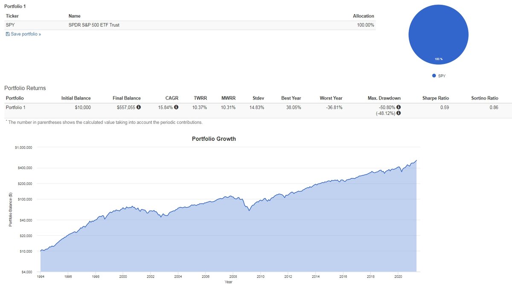This screenshot has height=286, width=512.
Task: Select the SPY legend dot under the pie chart
Action: (433, 75)
